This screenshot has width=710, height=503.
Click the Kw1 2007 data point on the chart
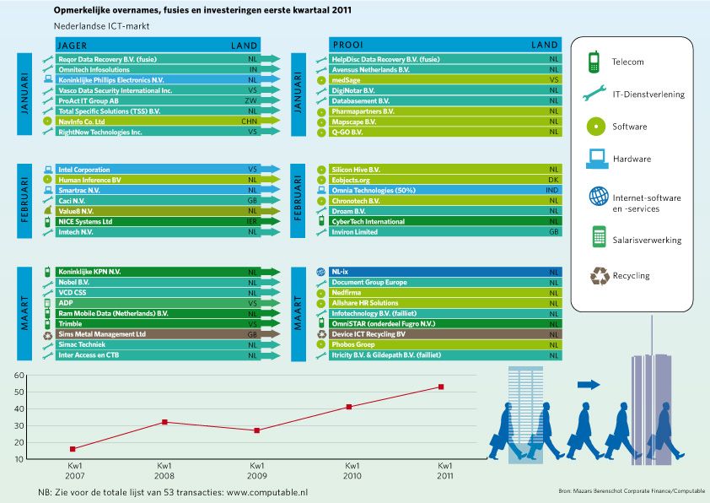73,449
